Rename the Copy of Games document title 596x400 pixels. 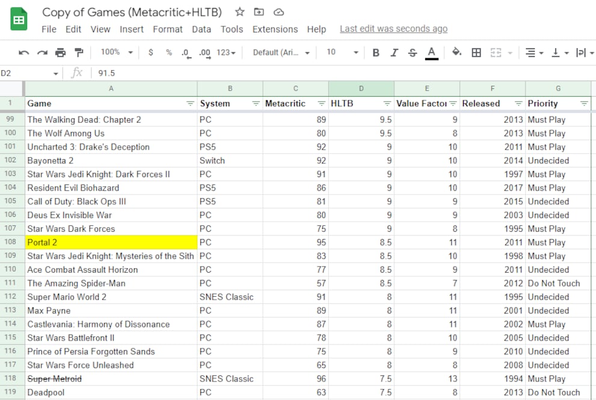pyautogui.click(x=132, y=12)
